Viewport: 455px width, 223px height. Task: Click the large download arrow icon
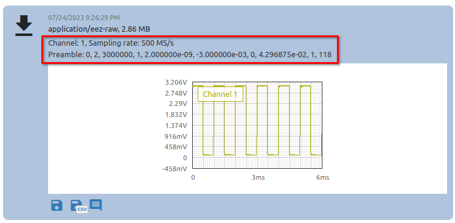[24, 26]
